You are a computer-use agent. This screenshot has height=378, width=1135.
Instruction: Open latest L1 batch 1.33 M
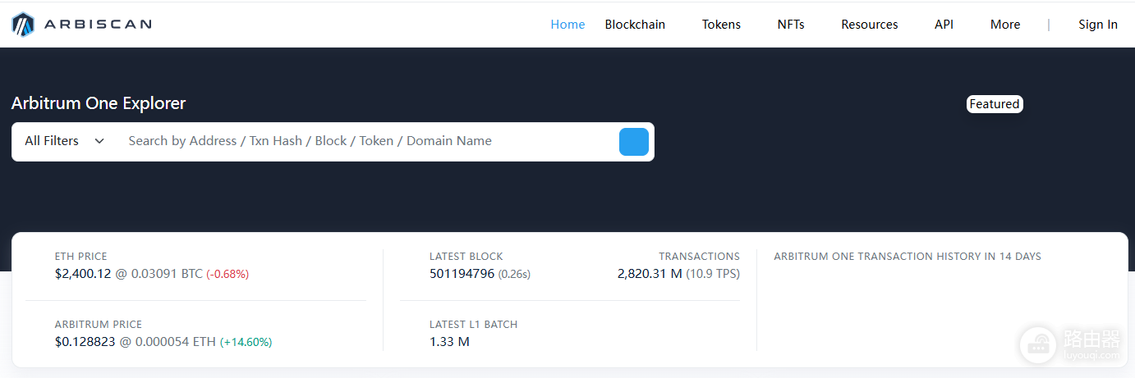coord(449,342)
